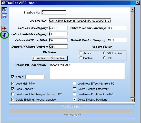Click the red airplane icon
The height and width of the screenshot is (123, 141).
4,29
